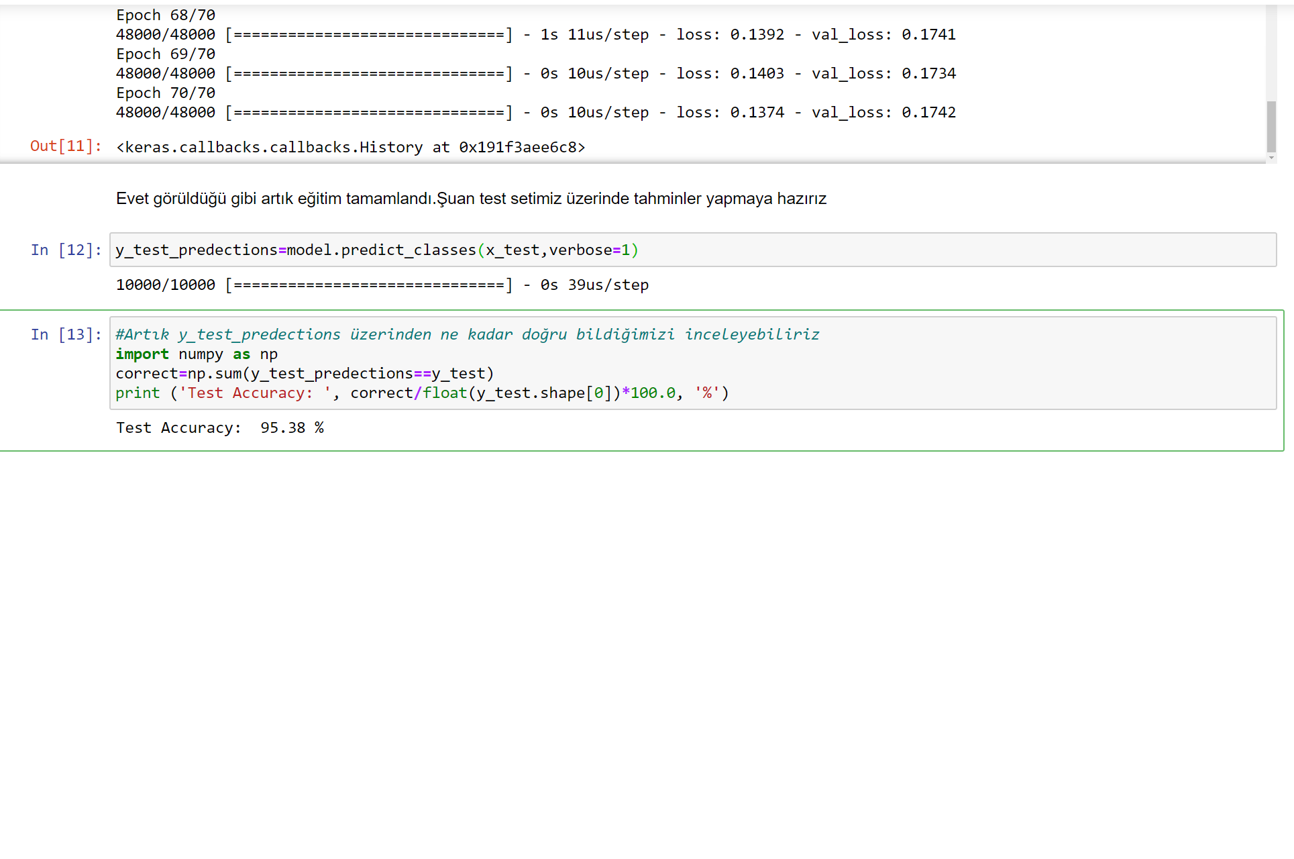This screenshot has width=1294, height=859.
Task: Click the print 'Test Accuracy' code line
Action: click(422, 393)
